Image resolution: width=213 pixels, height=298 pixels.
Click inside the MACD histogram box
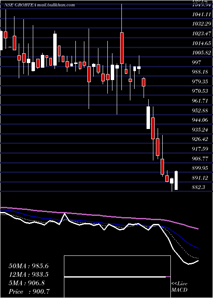[117, 277]
